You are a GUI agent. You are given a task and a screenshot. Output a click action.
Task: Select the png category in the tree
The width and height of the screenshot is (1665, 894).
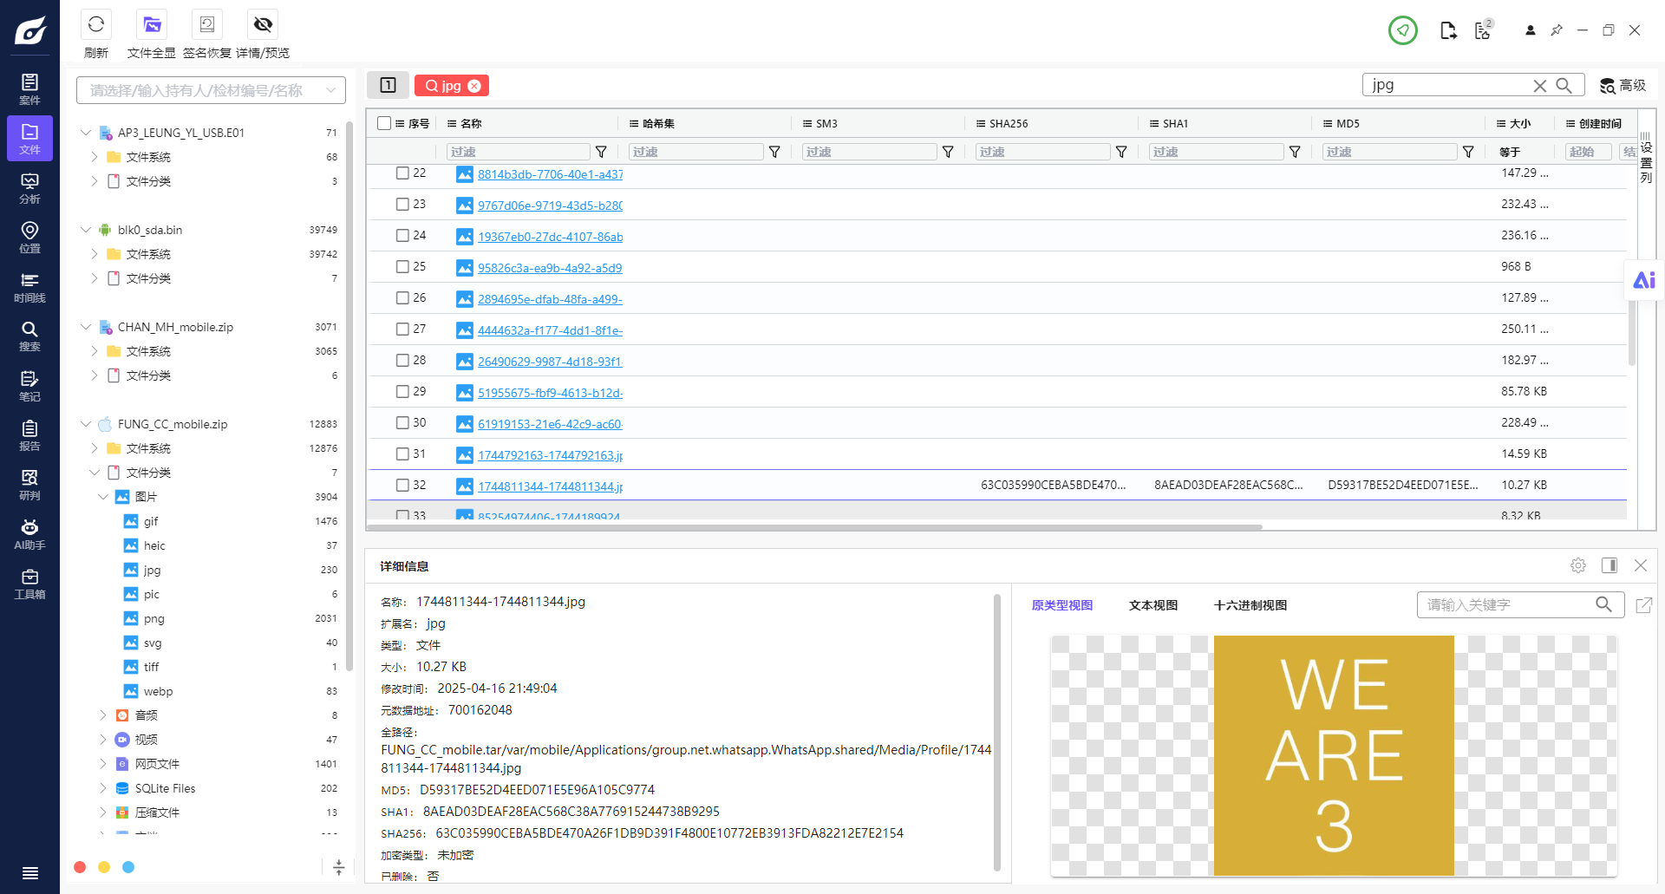tap(154, 618)
